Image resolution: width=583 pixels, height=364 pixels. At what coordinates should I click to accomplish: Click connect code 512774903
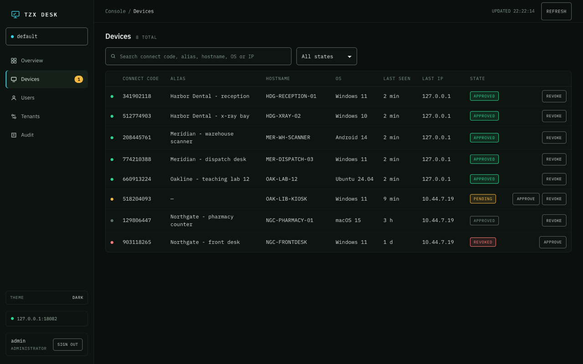(137, 116)
